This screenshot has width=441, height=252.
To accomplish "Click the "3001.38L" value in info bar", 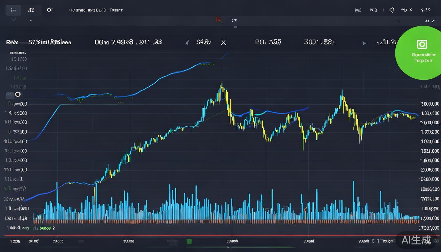I will (319, 42).
